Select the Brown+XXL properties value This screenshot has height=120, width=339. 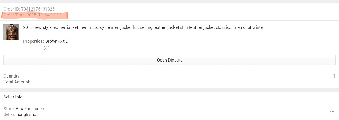(56, 41)
